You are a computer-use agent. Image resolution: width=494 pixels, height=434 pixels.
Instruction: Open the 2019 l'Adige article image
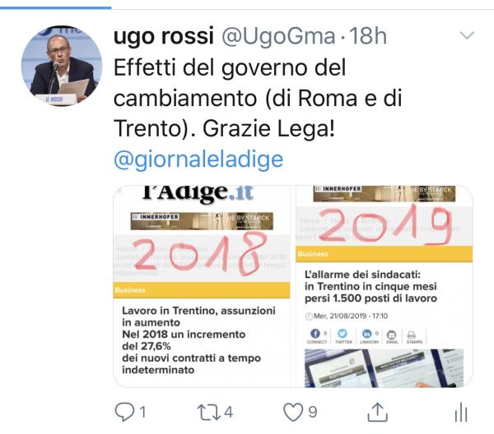click(384, 286)
